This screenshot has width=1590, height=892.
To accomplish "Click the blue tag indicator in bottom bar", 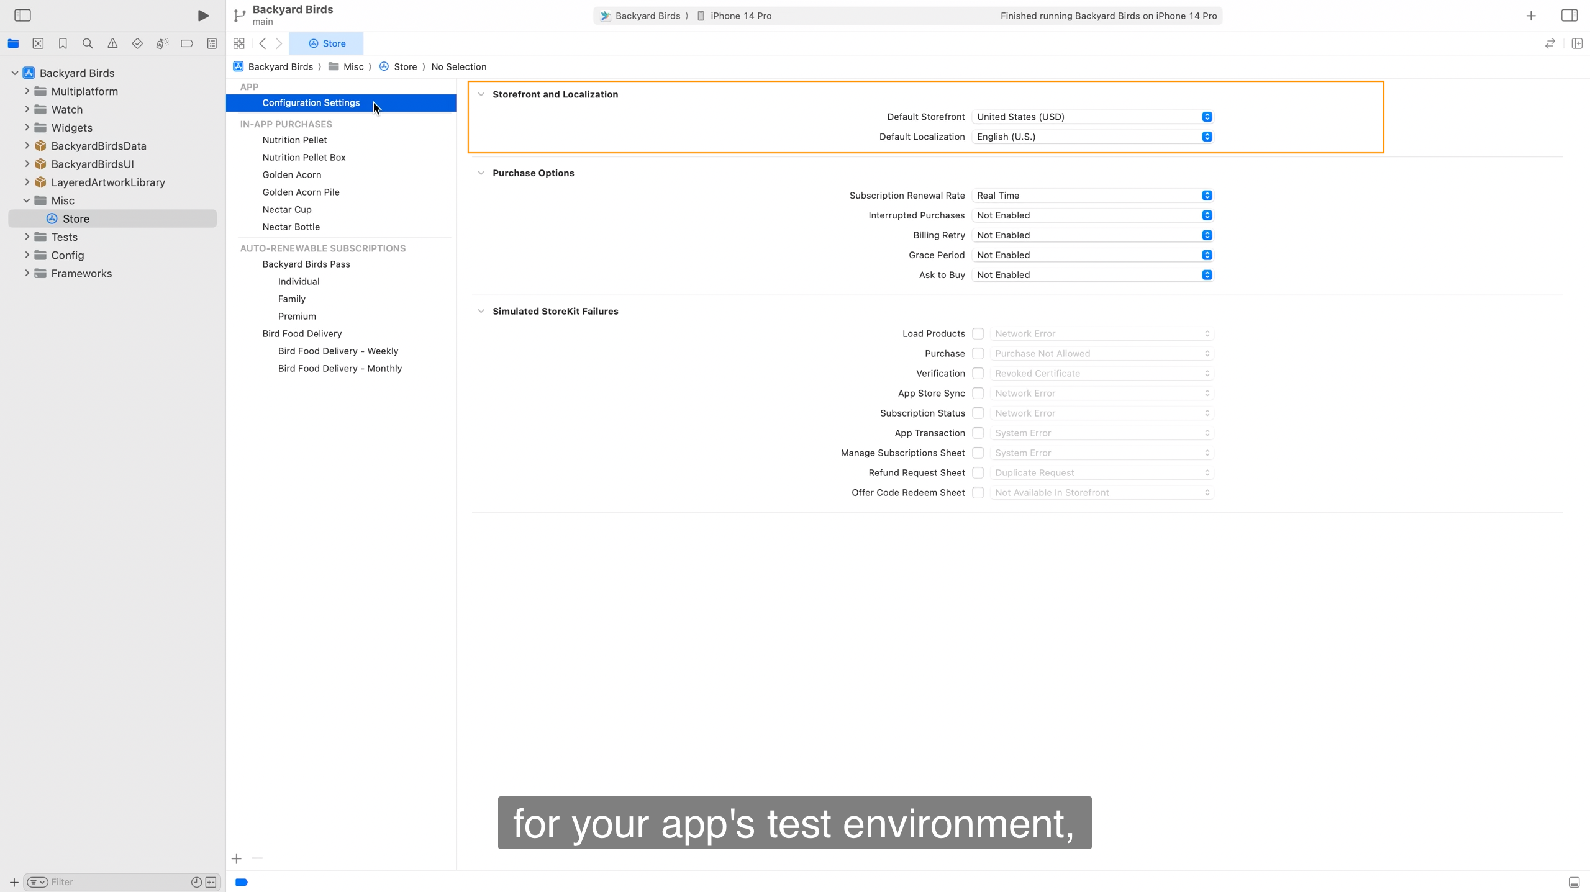I will (242, 882).
